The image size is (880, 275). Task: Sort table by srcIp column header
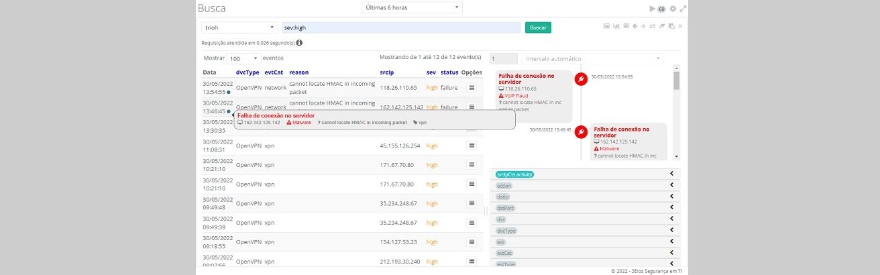[x=388, y=72]
